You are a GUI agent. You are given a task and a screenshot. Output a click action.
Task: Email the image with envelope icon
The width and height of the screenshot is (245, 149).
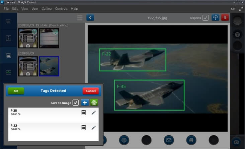169,140
